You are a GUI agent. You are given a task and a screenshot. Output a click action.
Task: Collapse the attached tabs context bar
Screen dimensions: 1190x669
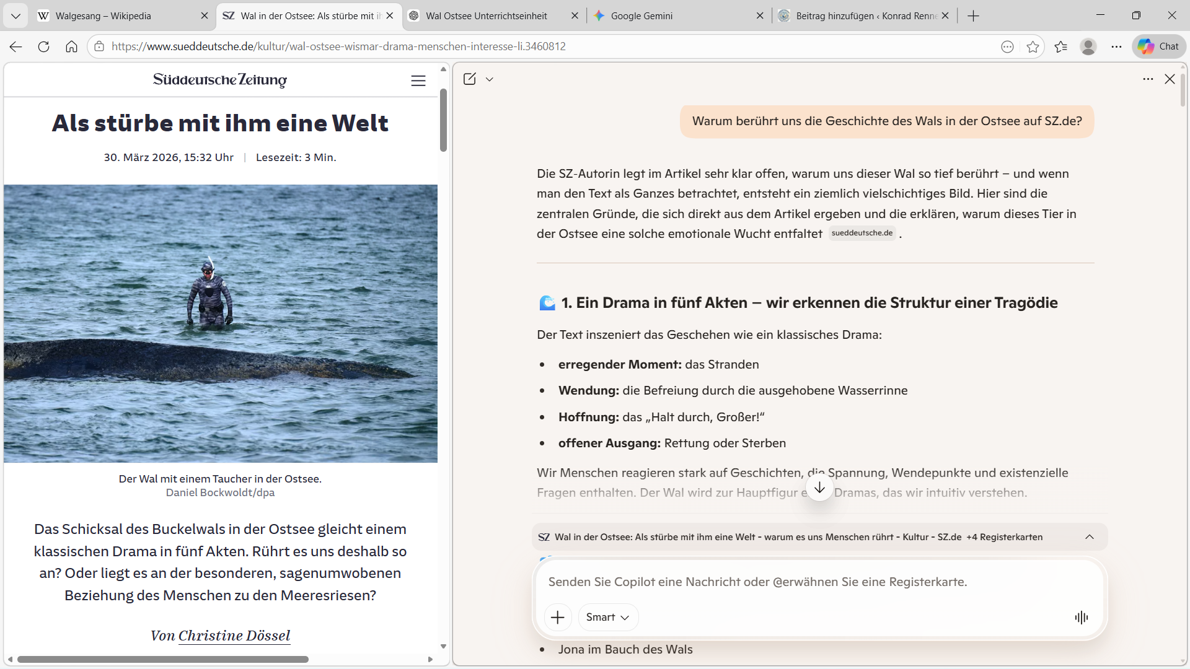point(1090,537)
